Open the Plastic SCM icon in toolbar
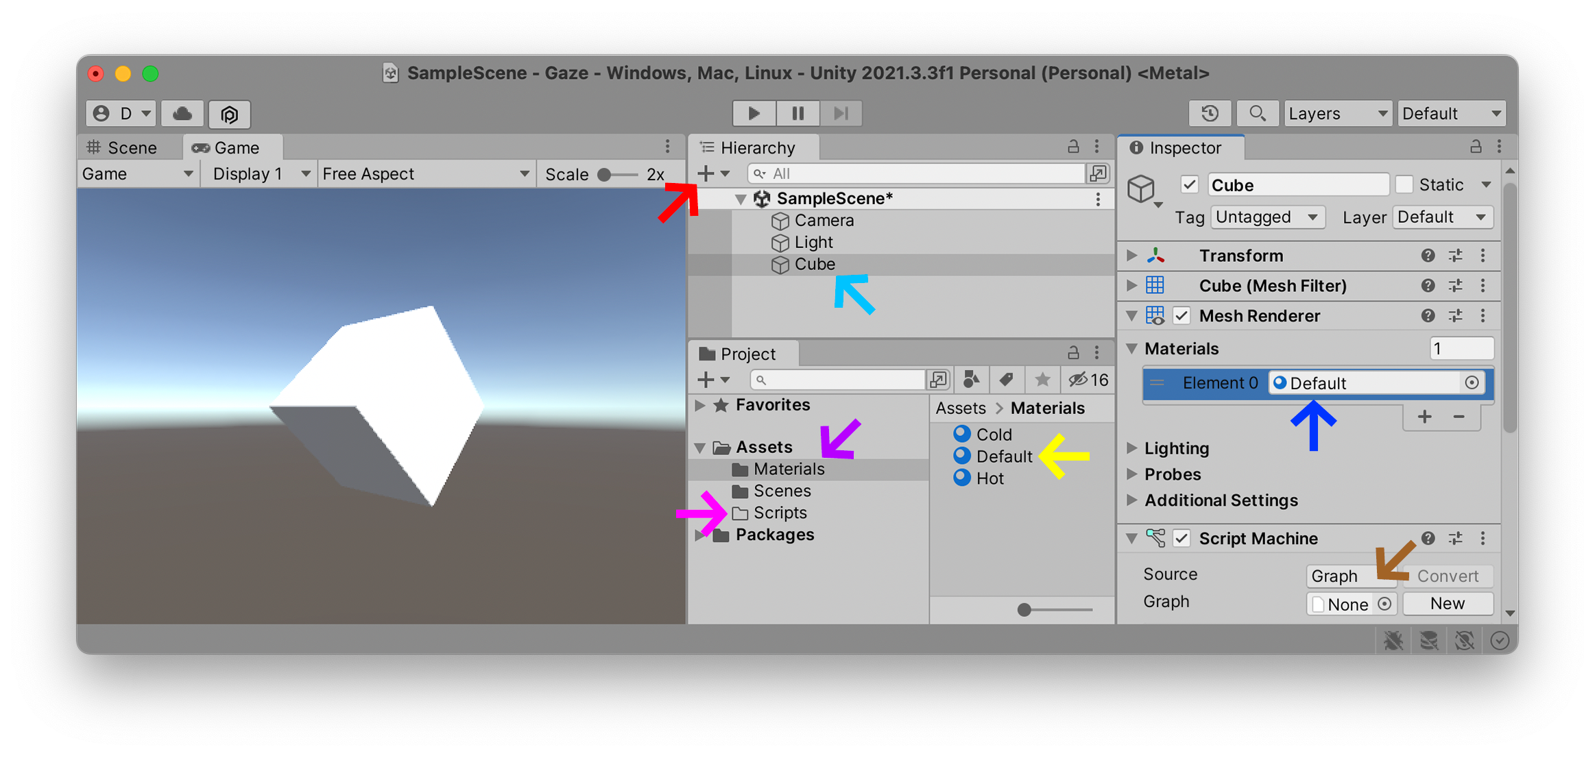The width and height of the screenshot is (1595, 758). [230, 114]
